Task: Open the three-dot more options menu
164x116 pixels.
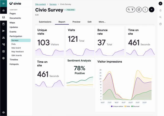Action: (x=145, y=10)
